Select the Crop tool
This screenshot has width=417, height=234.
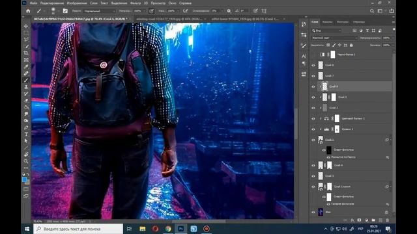pos(26,53)
